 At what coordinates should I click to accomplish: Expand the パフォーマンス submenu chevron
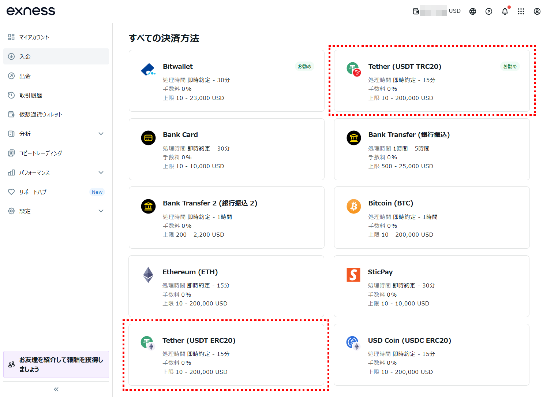coord(101,172)
